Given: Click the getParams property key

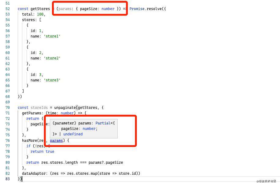Looking at the screenshot, I should pos(31,113).
